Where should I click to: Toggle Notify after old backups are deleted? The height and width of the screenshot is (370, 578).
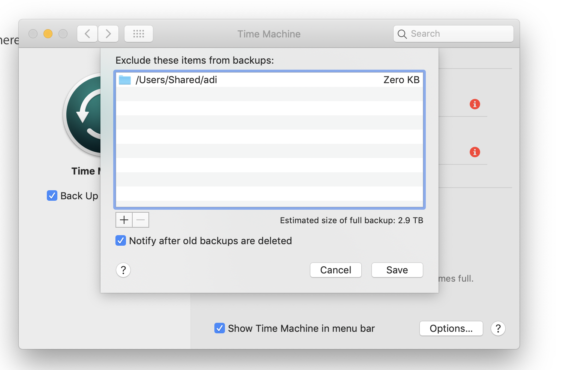(121, 240)
